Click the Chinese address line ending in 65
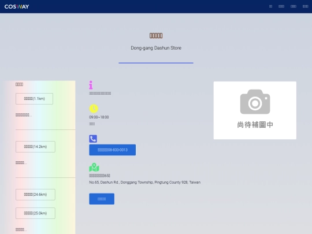312x234 pixels. [x=99, y=176]
